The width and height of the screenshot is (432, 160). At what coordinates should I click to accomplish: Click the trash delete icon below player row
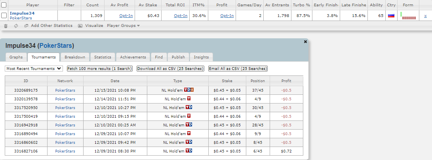[x=6, y=26]
